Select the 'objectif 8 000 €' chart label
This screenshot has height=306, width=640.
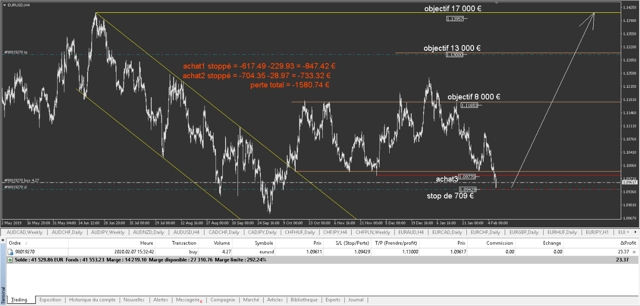coord(474,97)
